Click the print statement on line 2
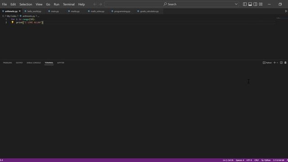 [x=29, y=22]
